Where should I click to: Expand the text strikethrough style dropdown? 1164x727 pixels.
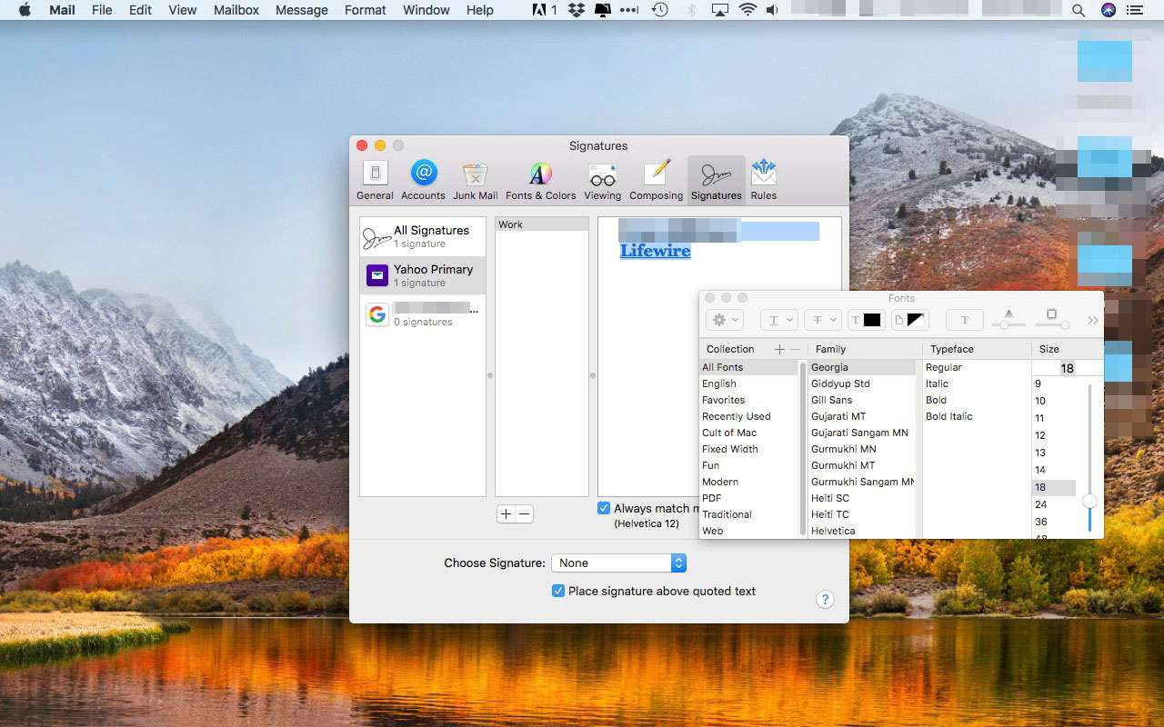point(821,320)
